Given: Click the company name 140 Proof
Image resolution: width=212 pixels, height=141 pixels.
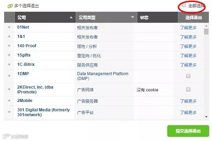Looking at the screenshot, I should [x=27, y=46].
